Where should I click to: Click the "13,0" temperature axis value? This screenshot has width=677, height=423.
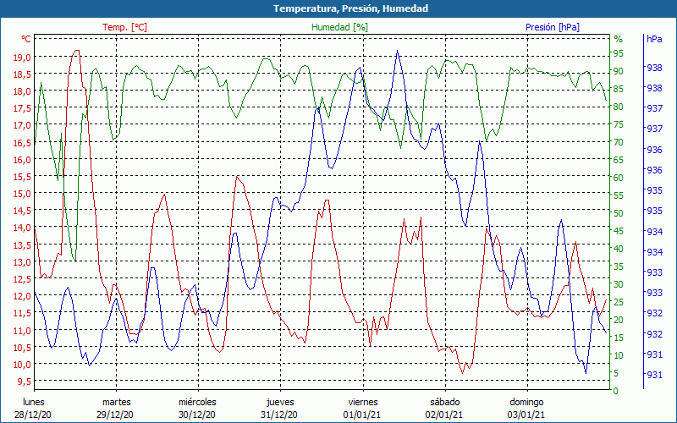(x=24, y=261)
